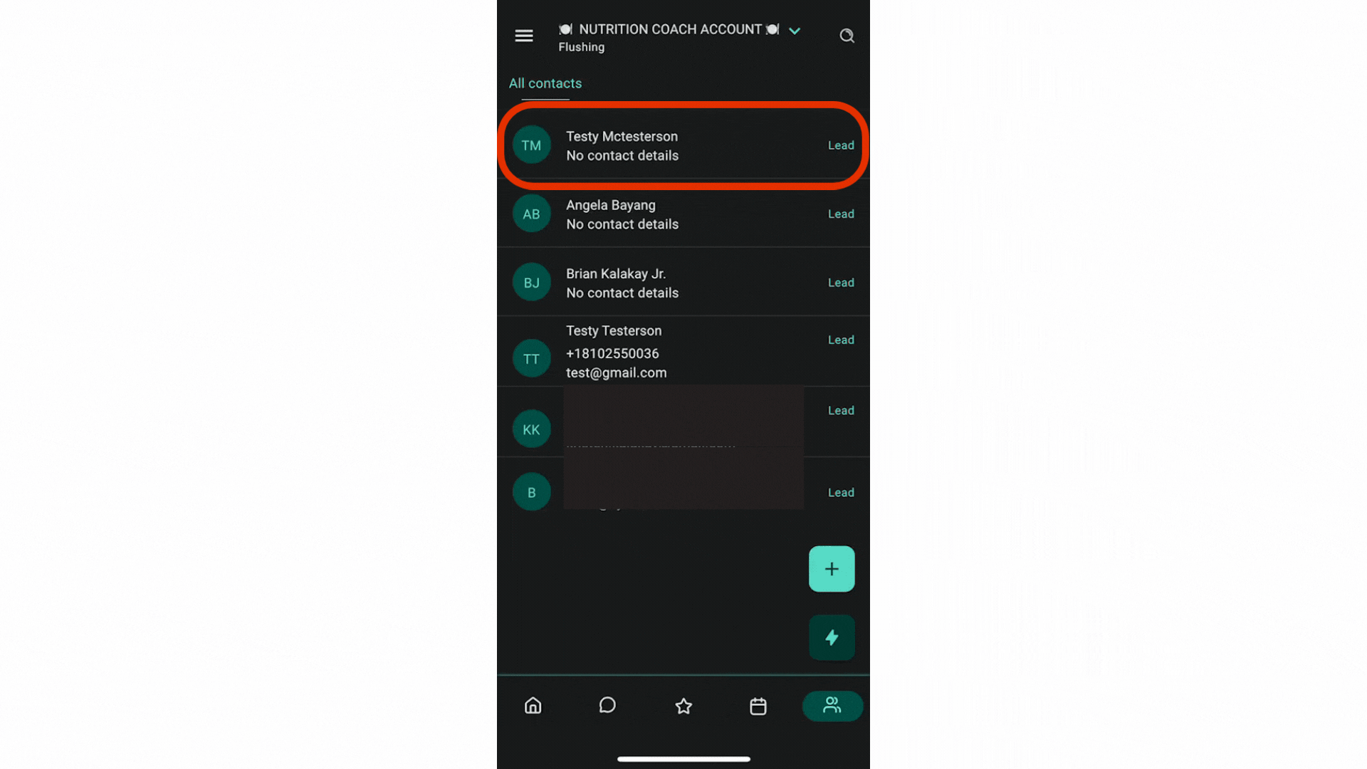1367x769 pixels.
Task: Tap the quick action lightning bolt icon
Action: click(830, 637)
